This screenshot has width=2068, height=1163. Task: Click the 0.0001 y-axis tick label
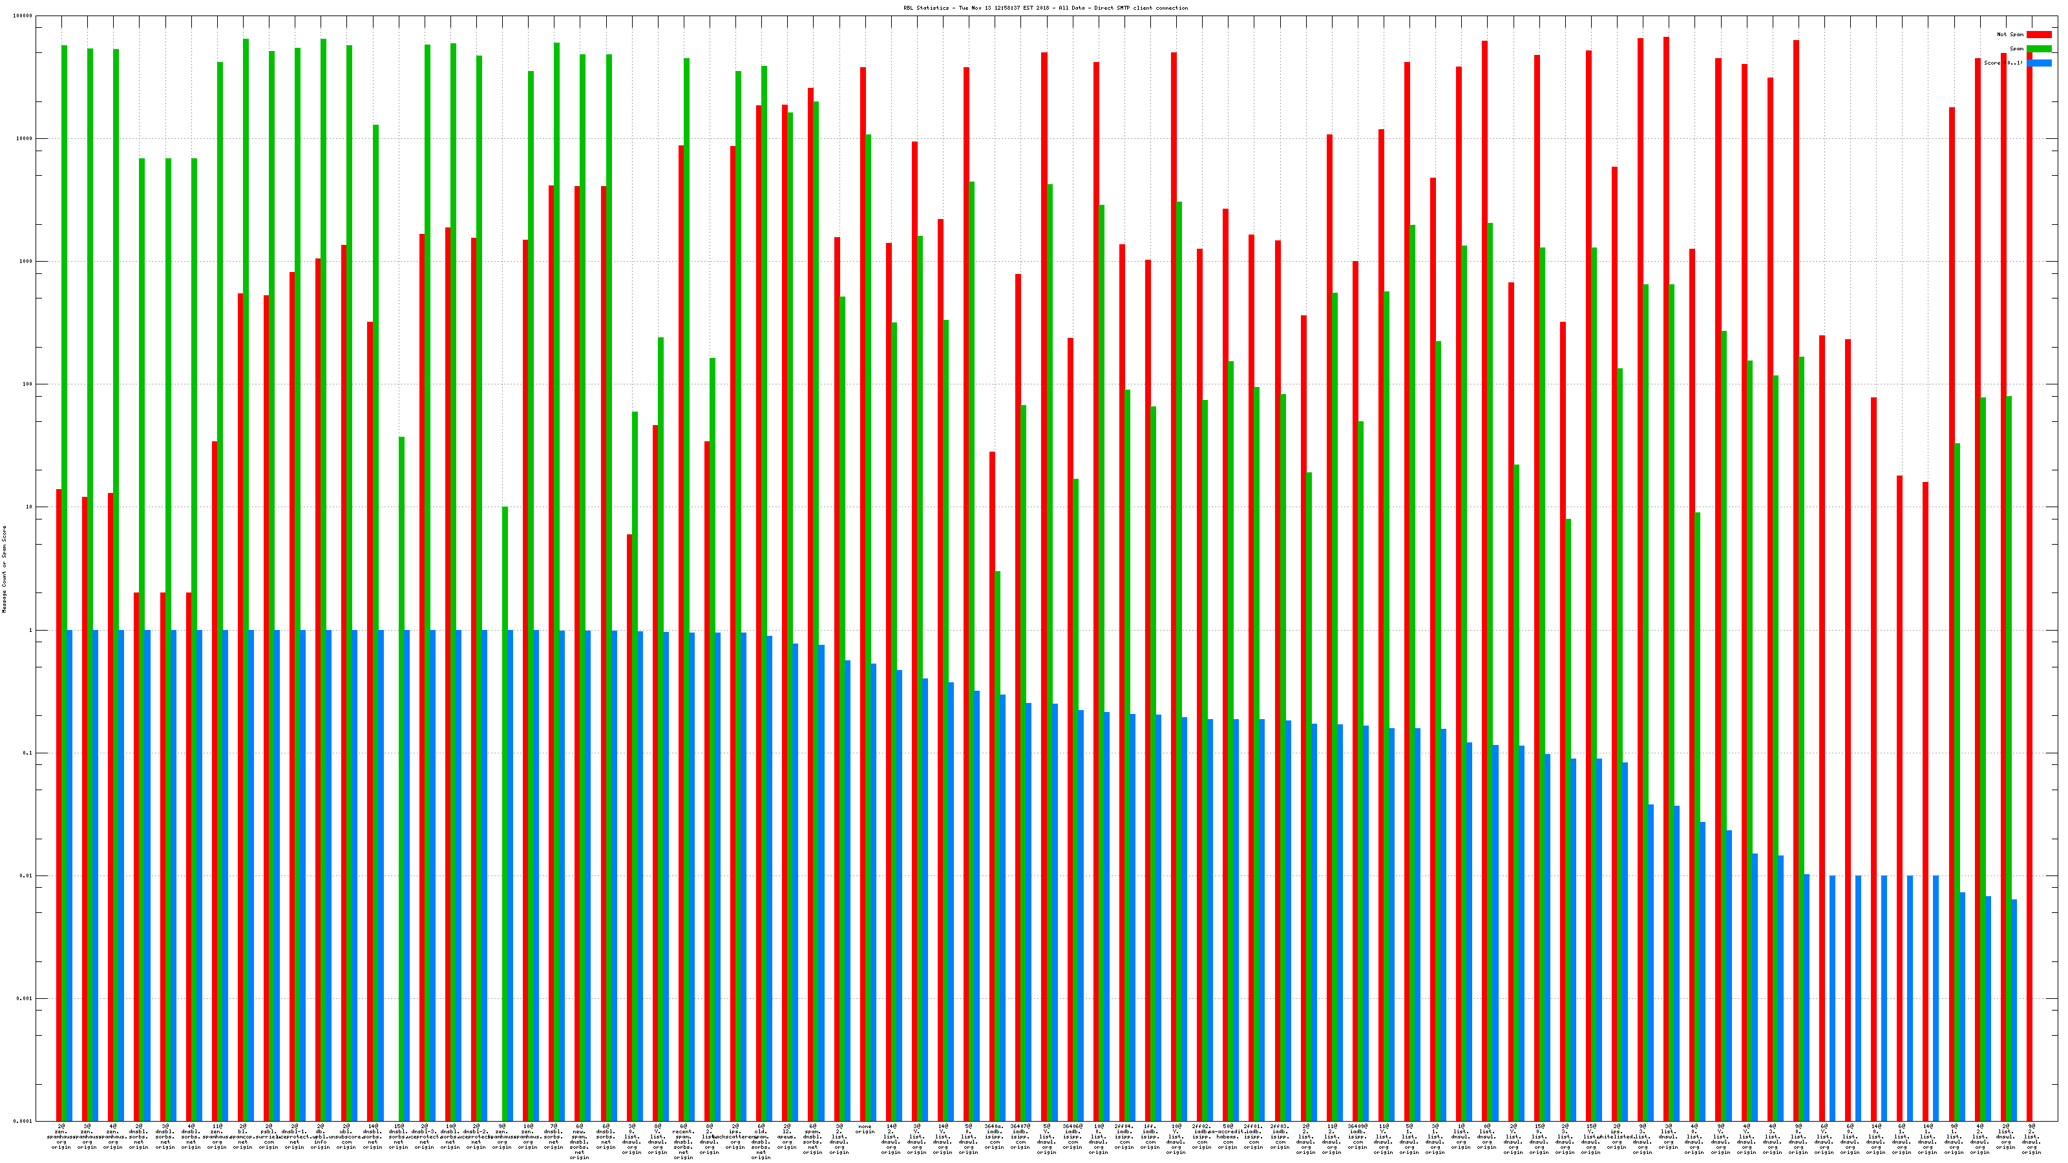(22, 1121)
